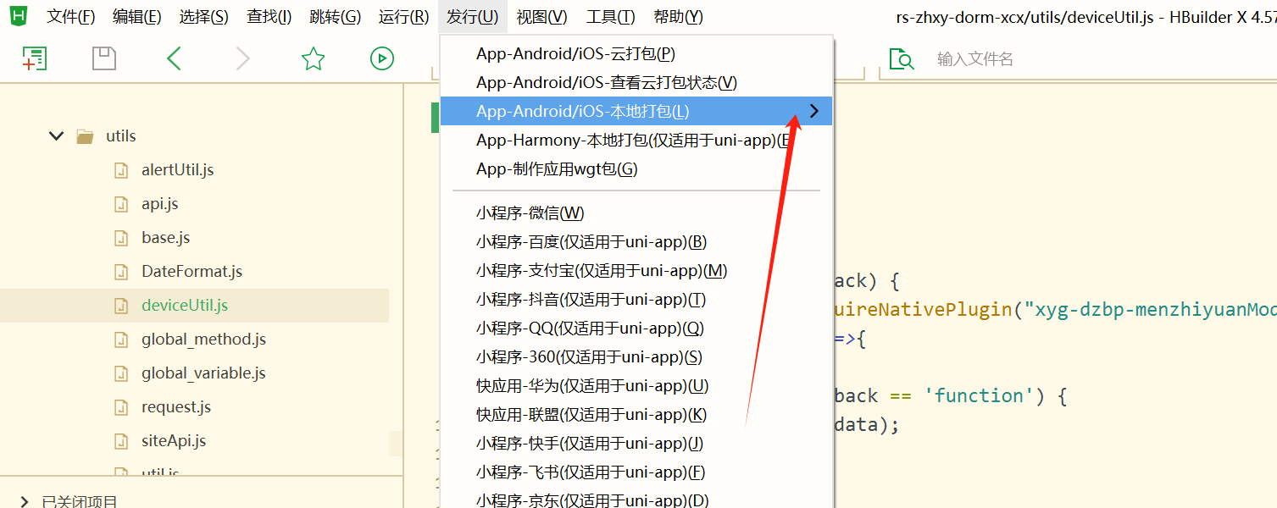The height and width of the screenshot is (508, 1277).
Task: Open the 选择(S) menu
Action: pyautogui.click(x=204, y=17)
